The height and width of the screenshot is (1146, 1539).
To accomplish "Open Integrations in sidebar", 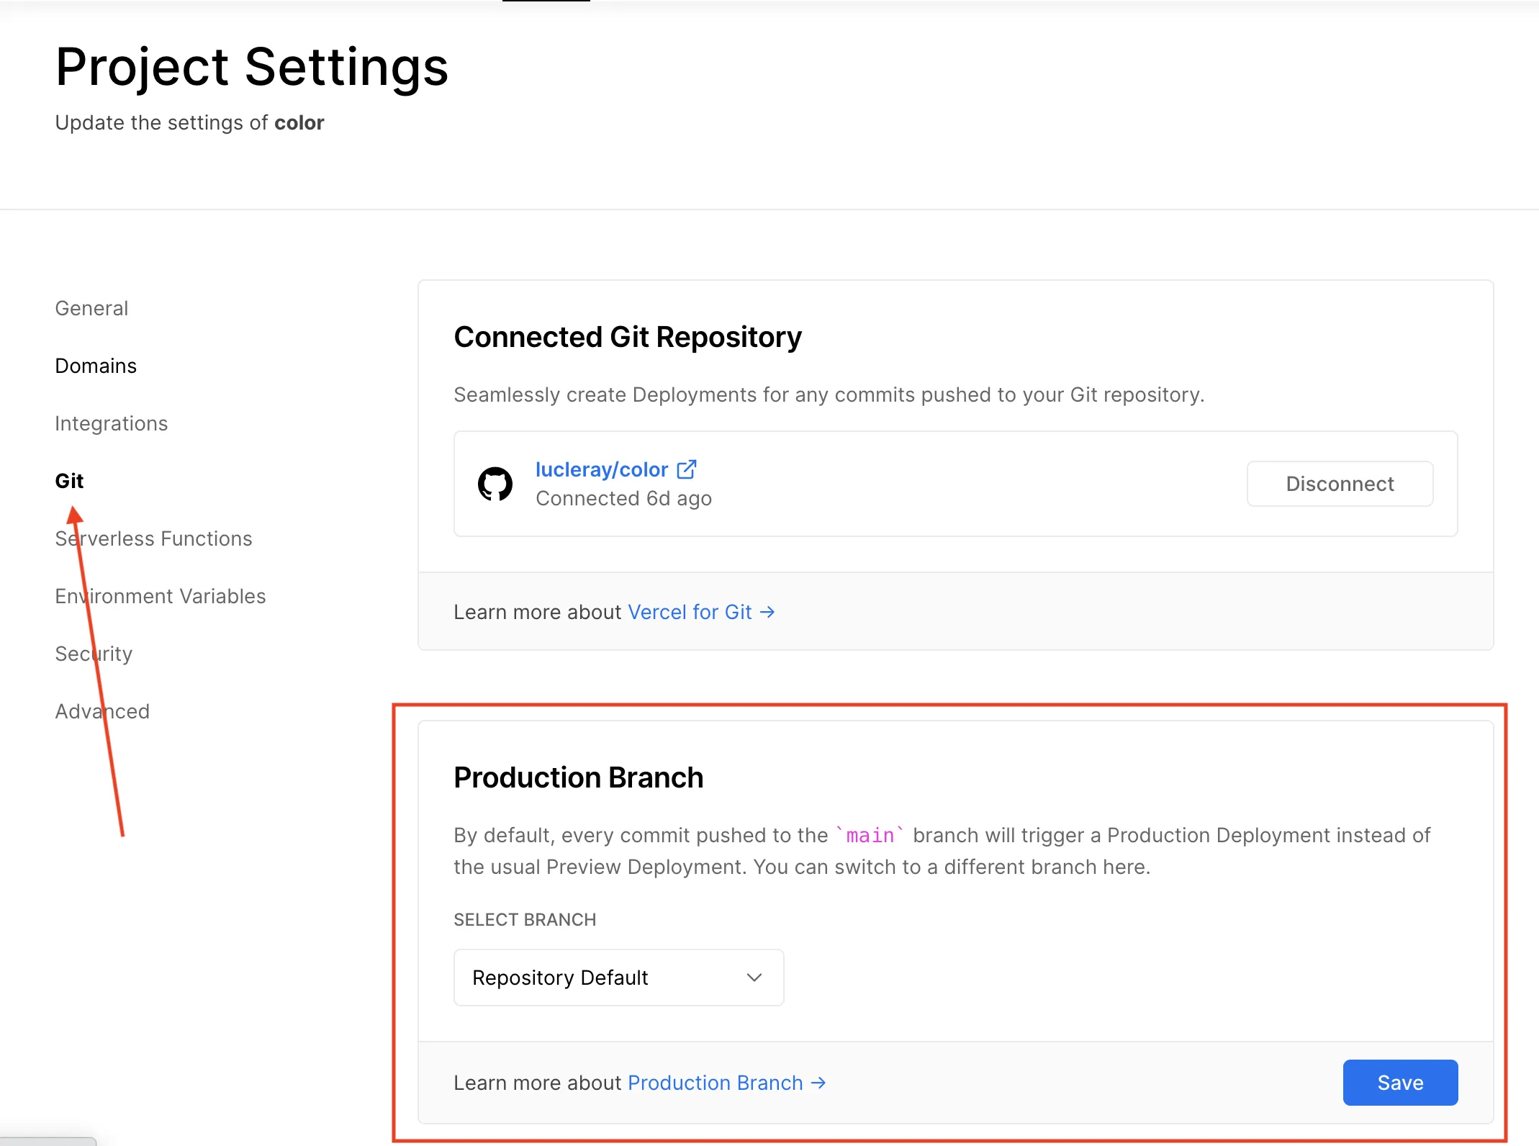I will coord(111,423).
